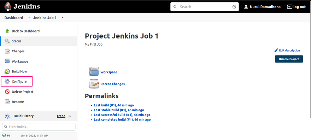311x140 pixels.
Task: Click the Jun 9, 2022, 11:54 AM build date
Action: click(x=35, y=136)
